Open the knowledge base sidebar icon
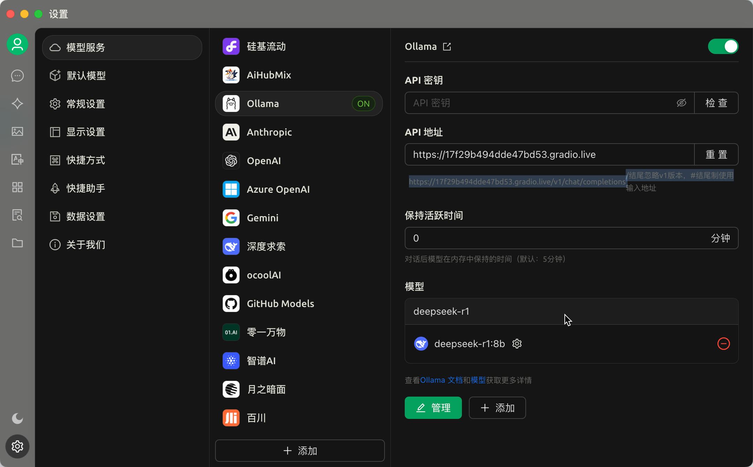 pos(17,215)
